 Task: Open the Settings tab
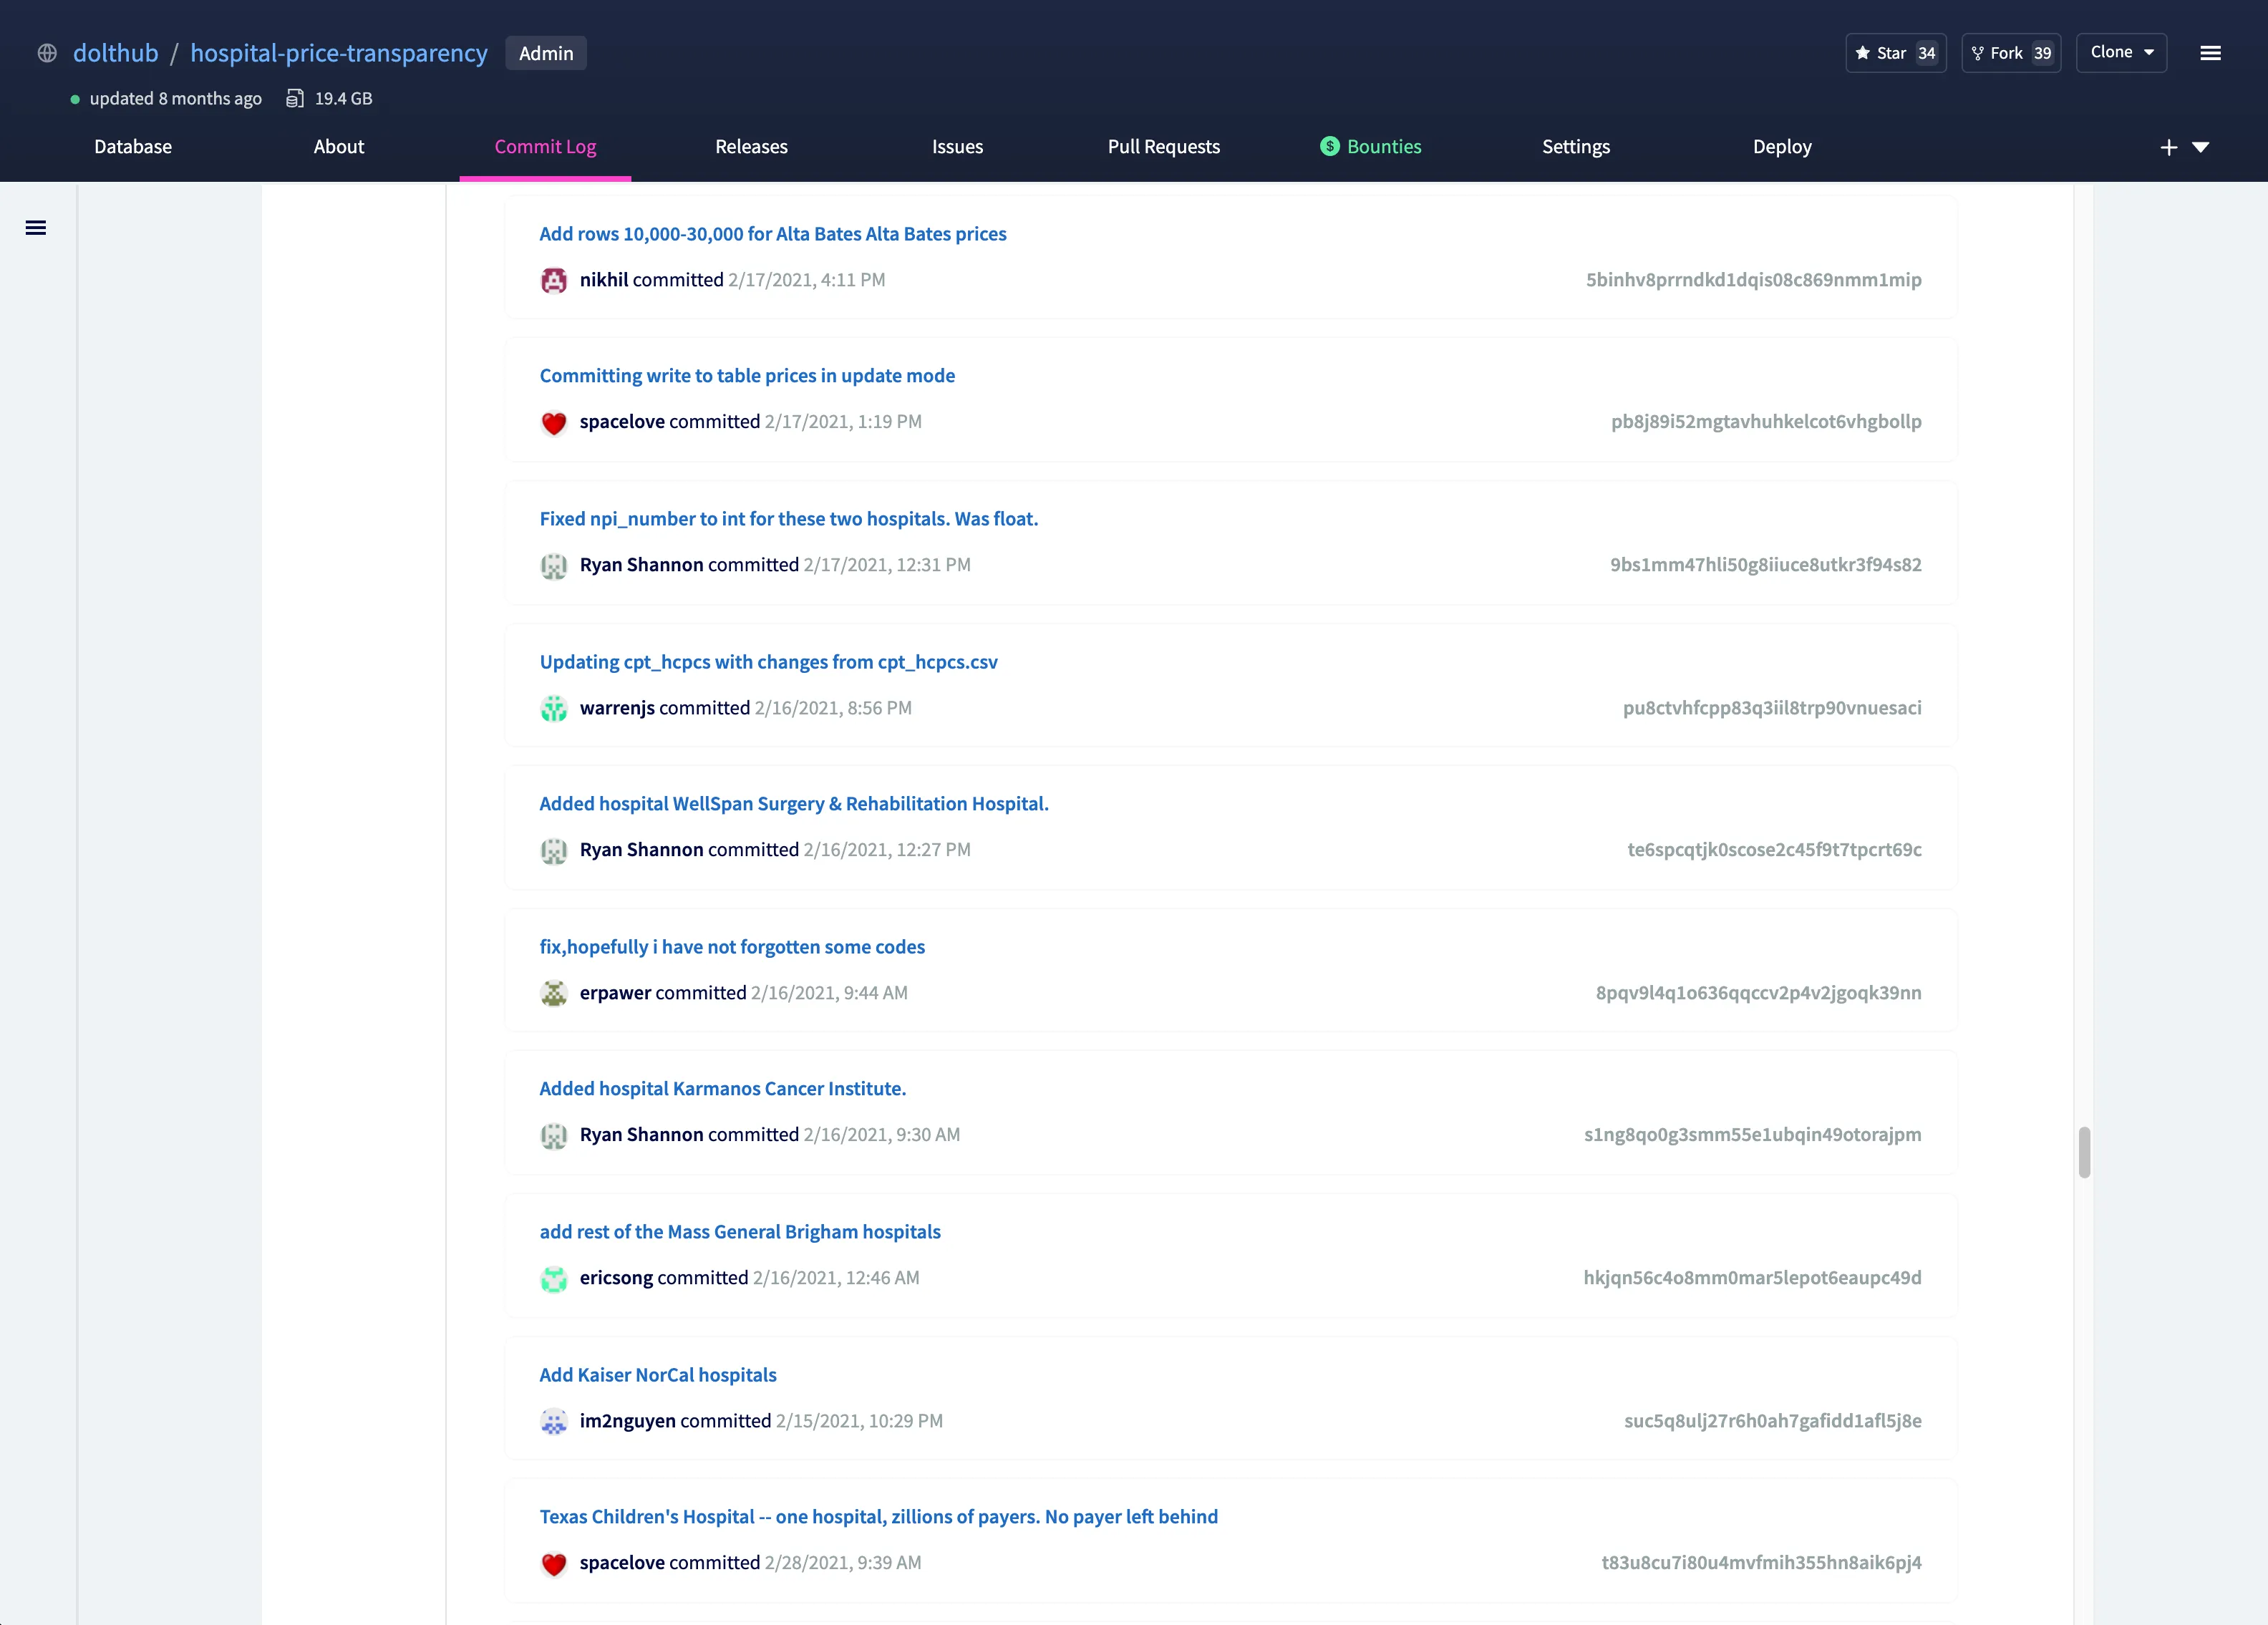(1575, 146)
